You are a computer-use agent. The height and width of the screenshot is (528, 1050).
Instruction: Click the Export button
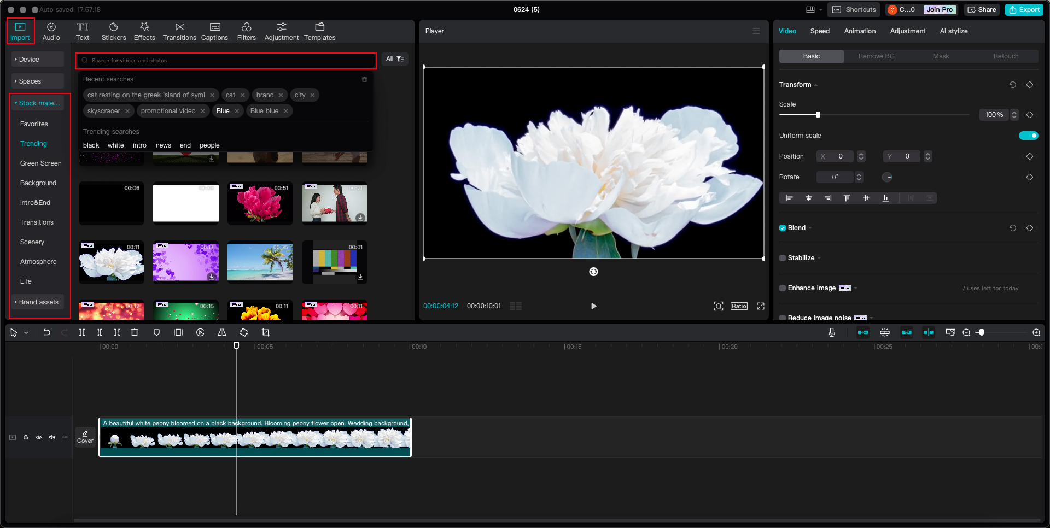1024,10
